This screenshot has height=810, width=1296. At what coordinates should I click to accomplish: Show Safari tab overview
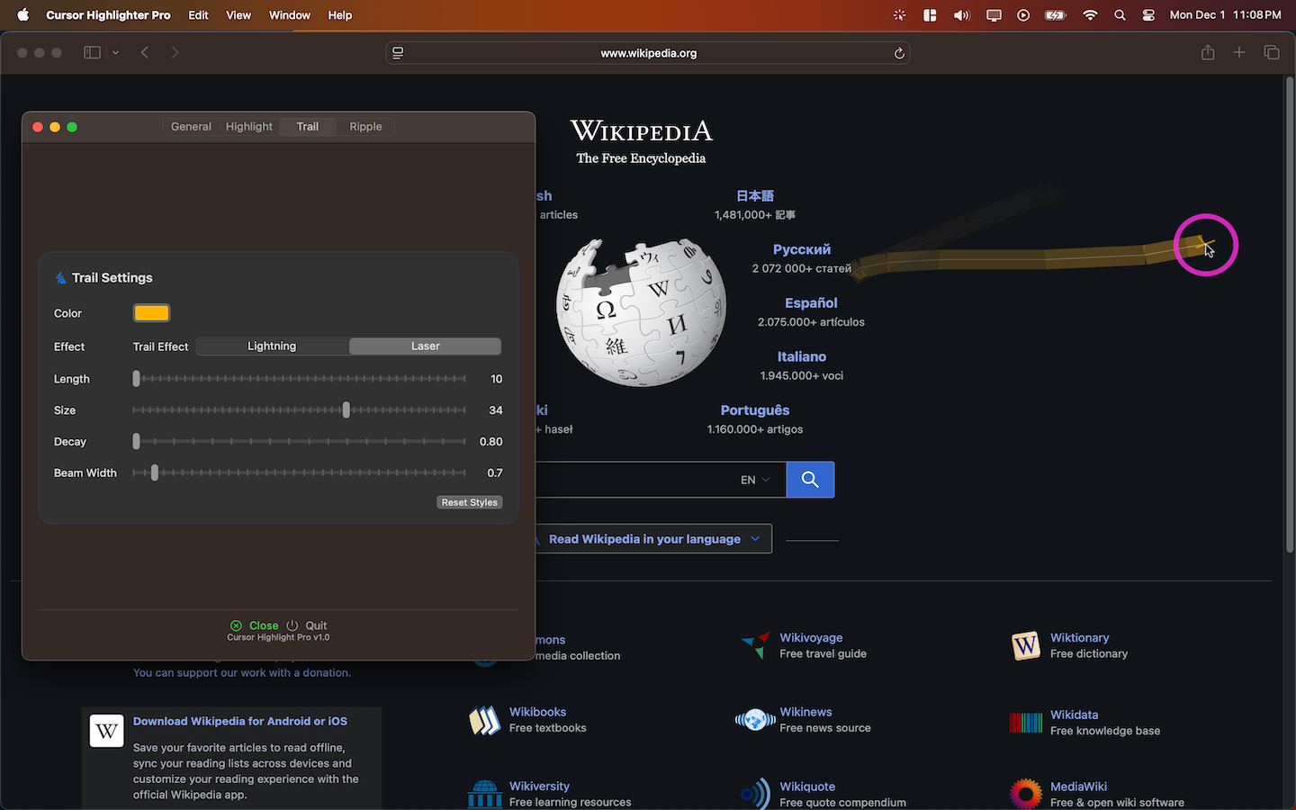coord(1272,52)
